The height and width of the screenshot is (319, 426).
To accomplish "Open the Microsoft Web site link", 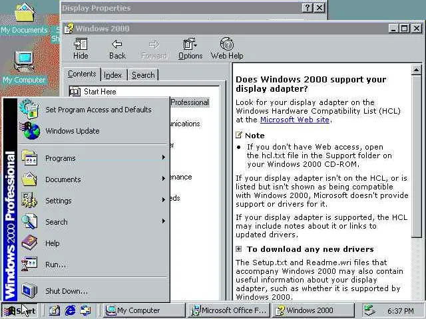I will point(294,120).
